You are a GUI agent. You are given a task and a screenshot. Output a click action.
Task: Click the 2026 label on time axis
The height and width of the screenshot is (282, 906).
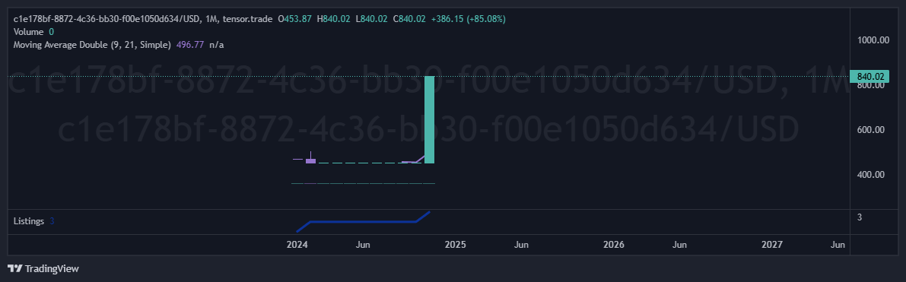pos(614,245)
